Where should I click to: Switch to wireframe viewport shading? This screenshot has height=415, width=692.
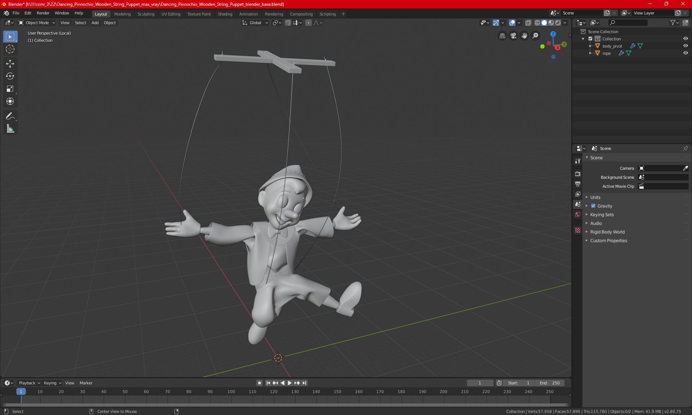(x=537, y=23)
